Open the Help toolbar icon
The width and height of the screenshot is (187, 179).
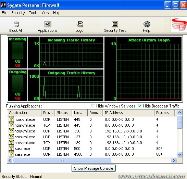(x=147, y=24)
